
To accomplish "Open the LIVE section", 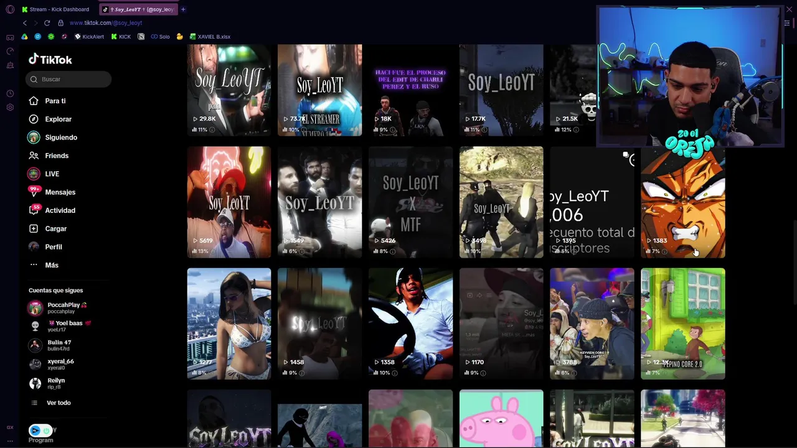I will [44, 174].
